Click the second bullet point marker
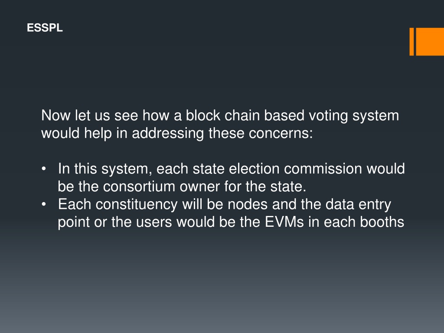This screenshot has height=333, width=444. pos(44,204)
